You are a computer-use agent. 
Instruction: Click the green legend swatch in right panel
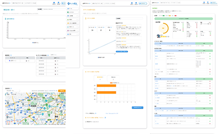(x=164, y=16)
